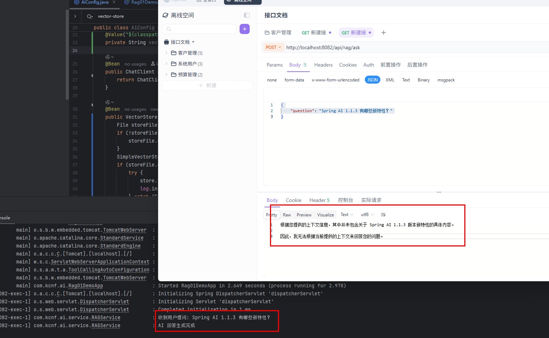
Task: Select the form-data body type
Action: (x=294, y=80)
